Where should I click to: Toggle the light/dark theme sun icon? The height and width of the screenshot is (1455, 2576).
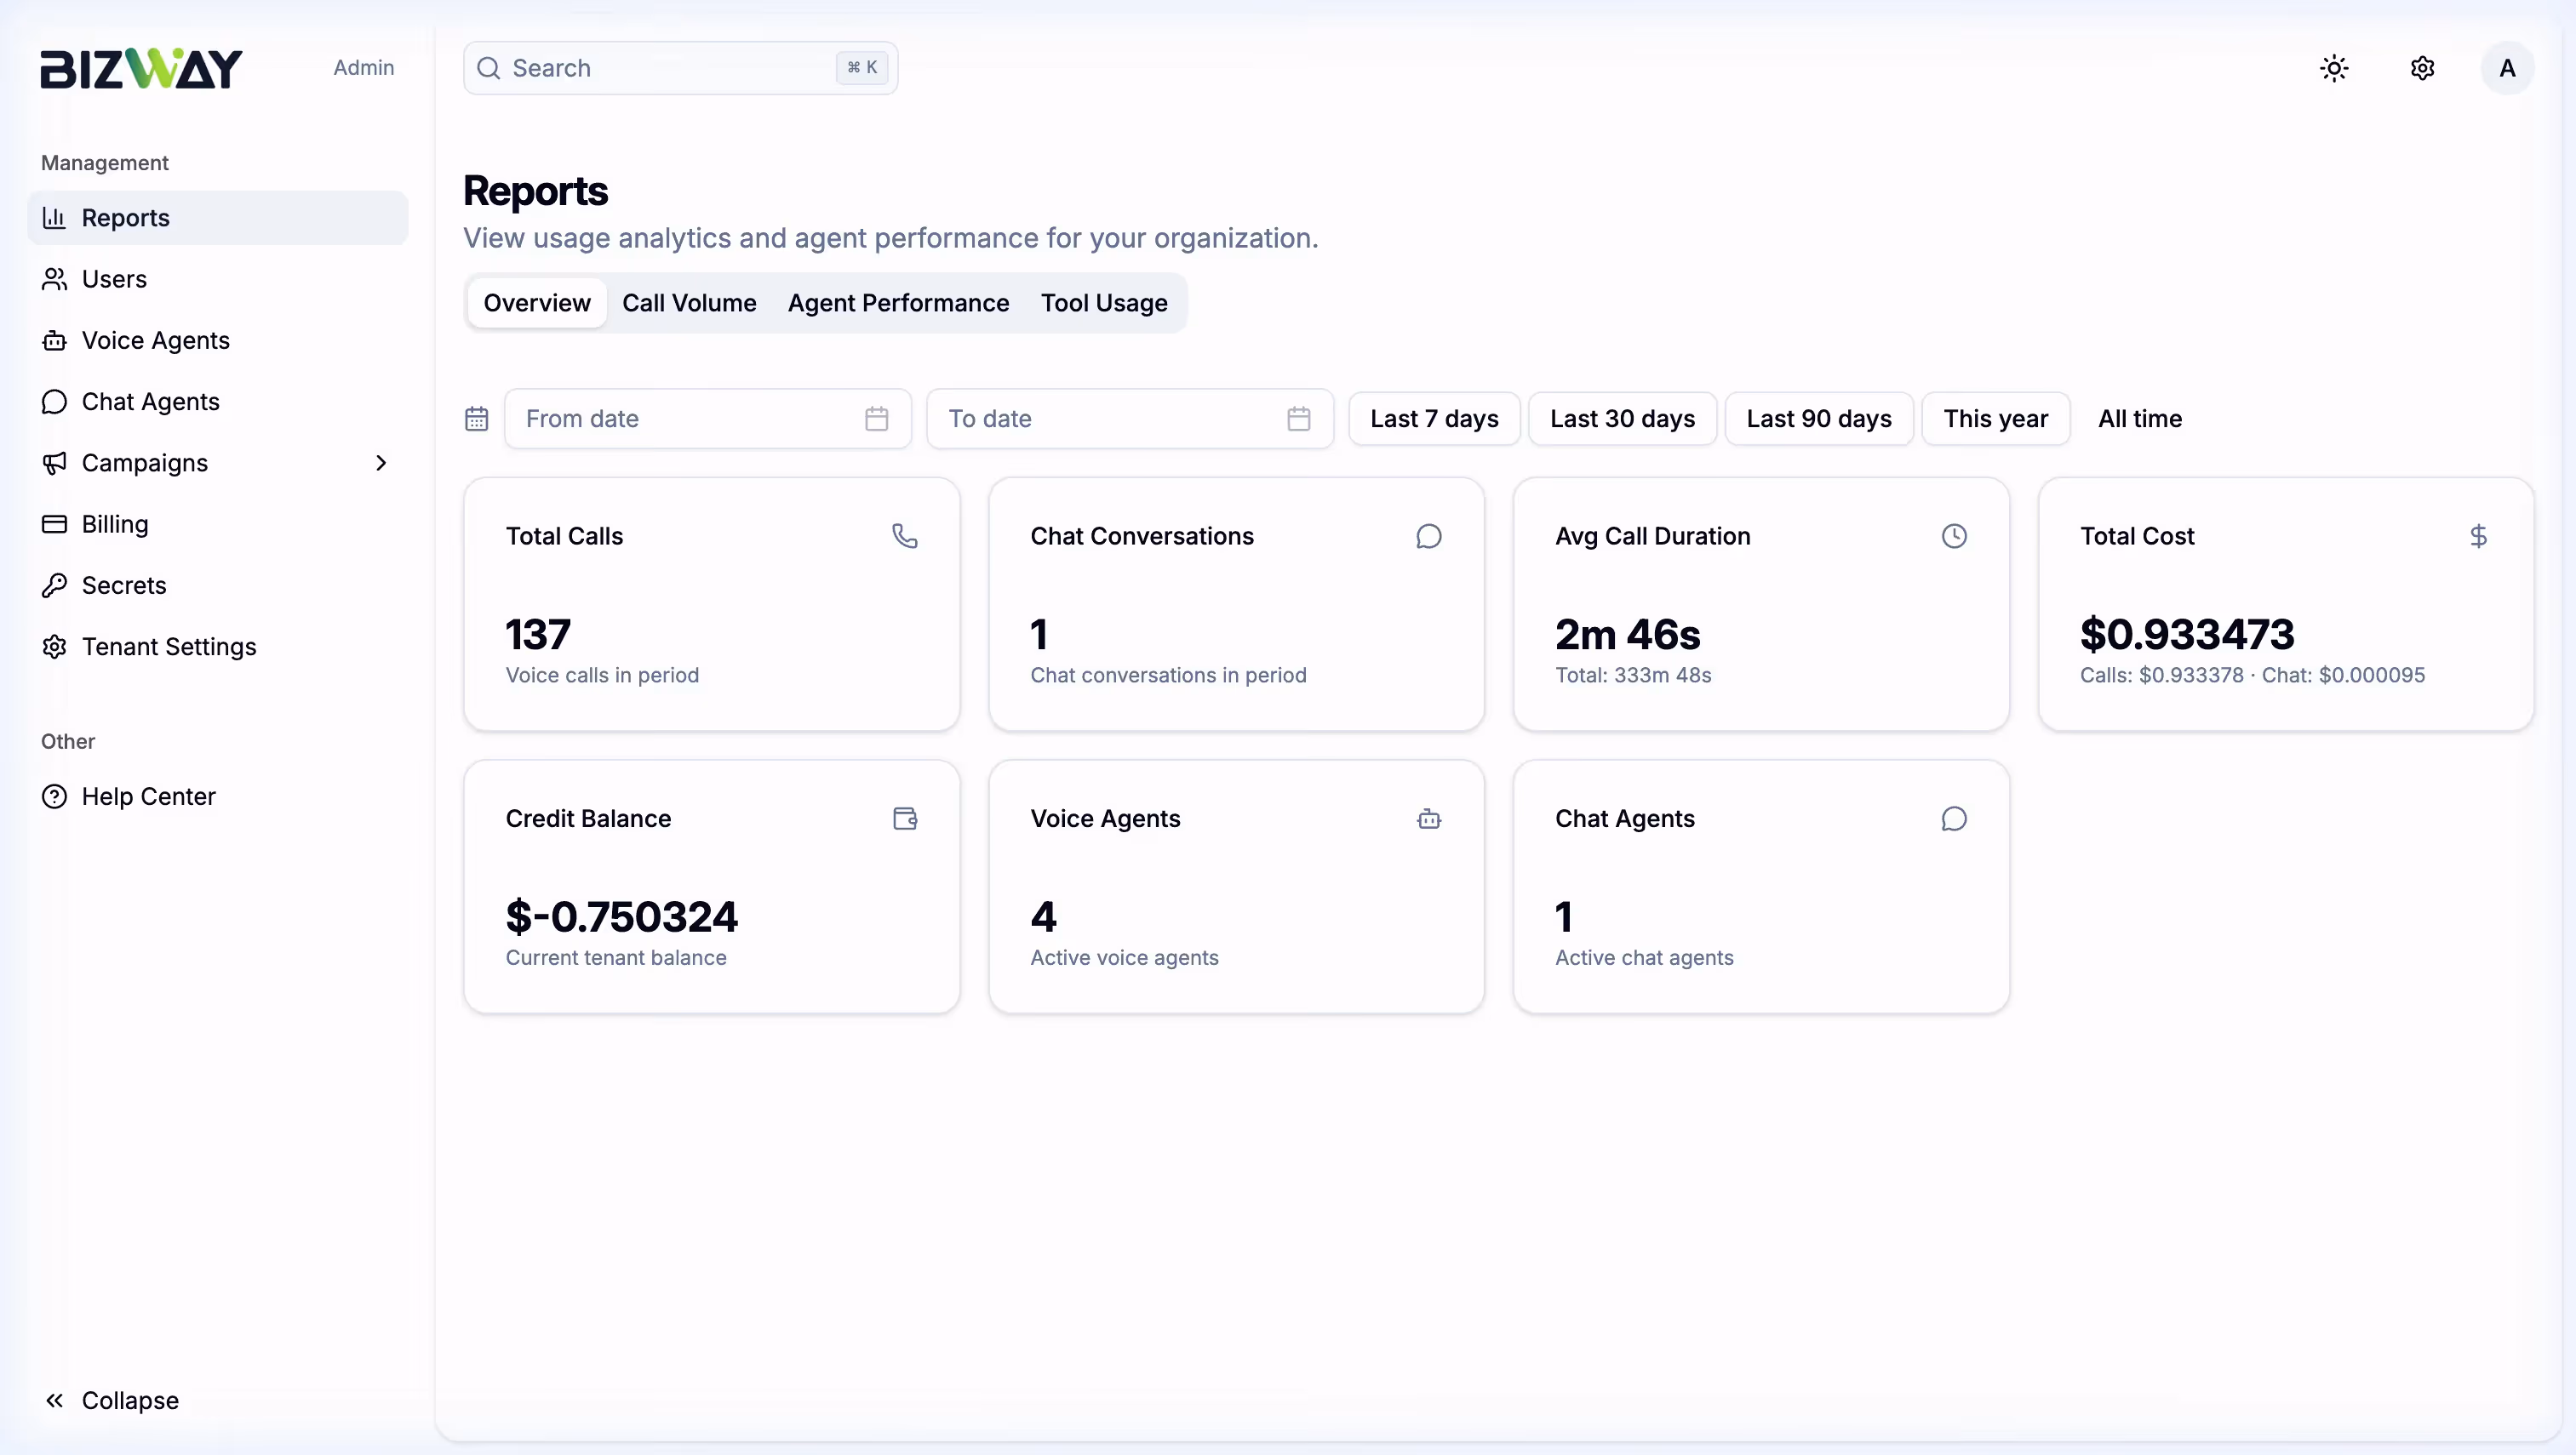(2334, 68)
